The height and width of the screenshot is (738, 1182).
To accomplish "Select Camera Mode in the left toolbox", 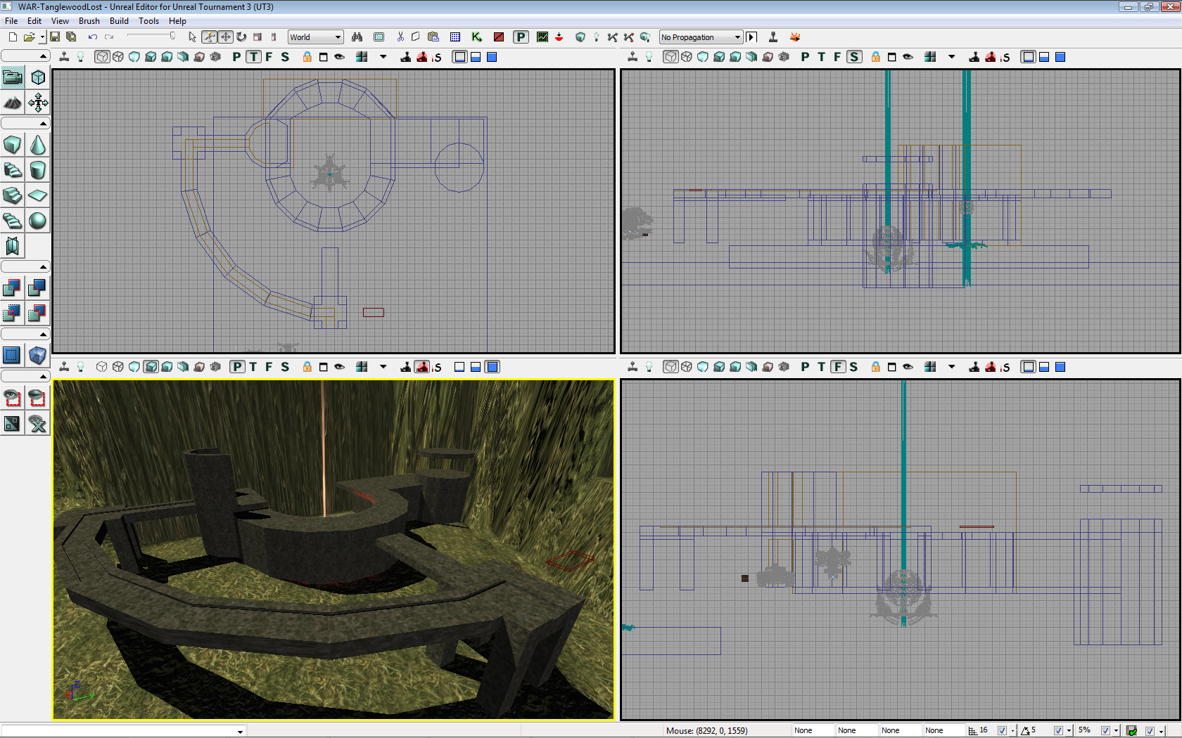I will click(x=13, y=77).
